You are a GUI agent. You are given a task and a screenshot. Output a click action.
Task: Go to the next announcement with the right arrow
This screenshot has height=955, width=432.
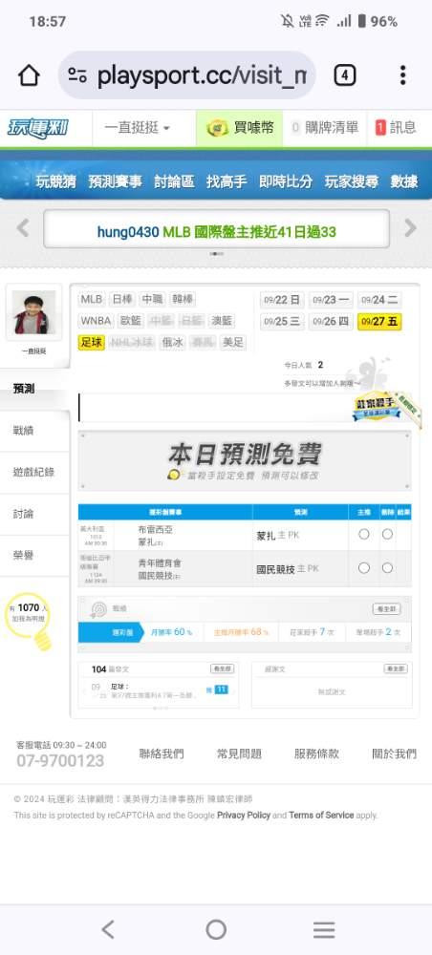(411, 228)
